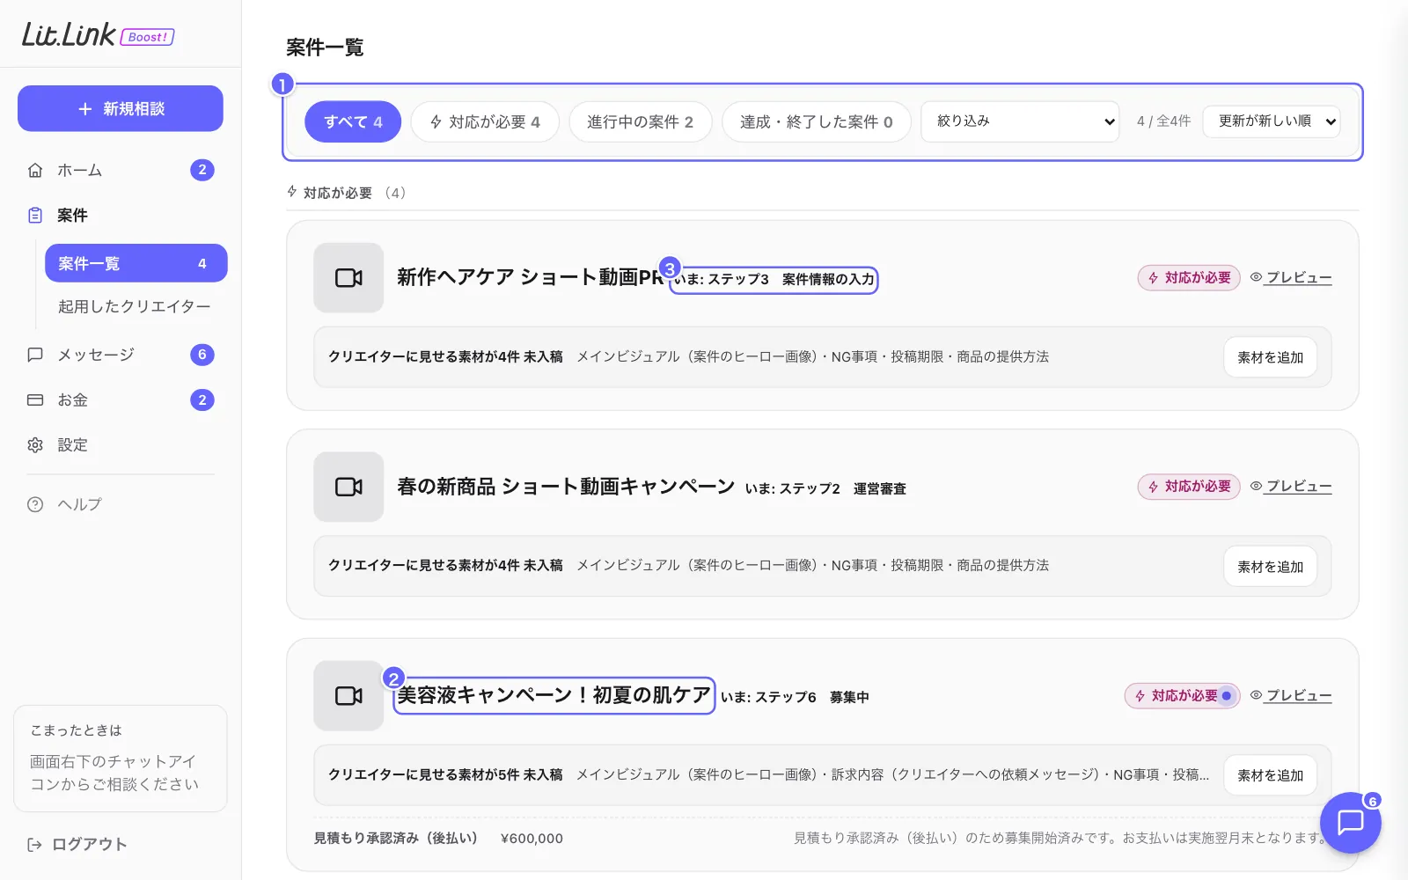The width and height of the screenshot is (1408, 880).
Task: Click 対応が必要 badge on 新作ヘアケア card
Action: (x=1189, y=277)
